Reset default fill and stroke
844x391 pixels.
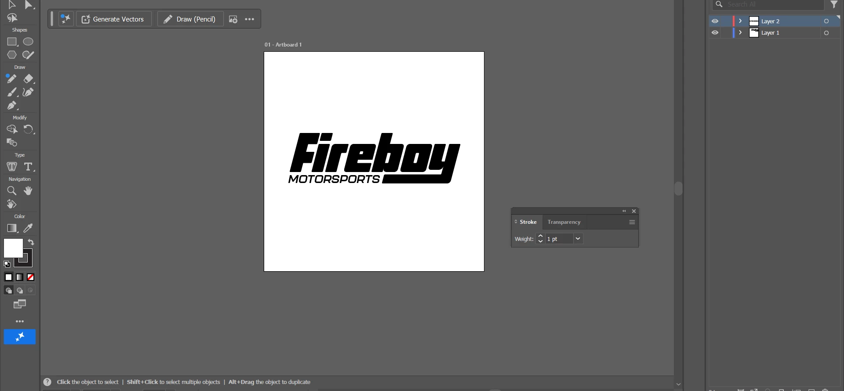[x=7, y=264]
